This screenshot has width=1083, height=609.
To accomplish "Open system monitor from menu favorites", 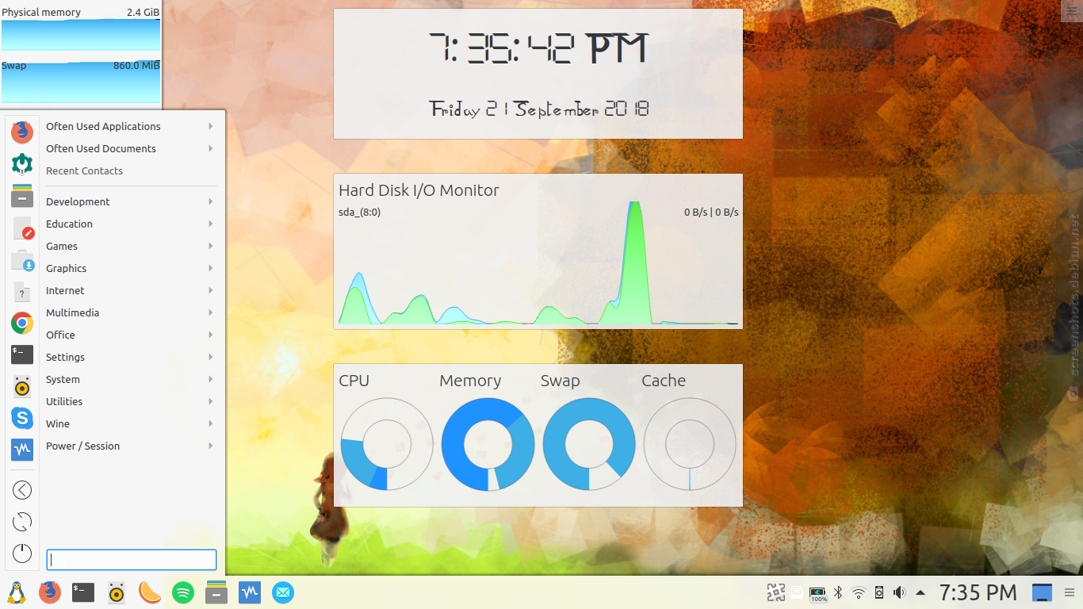I will click(22, 450).
